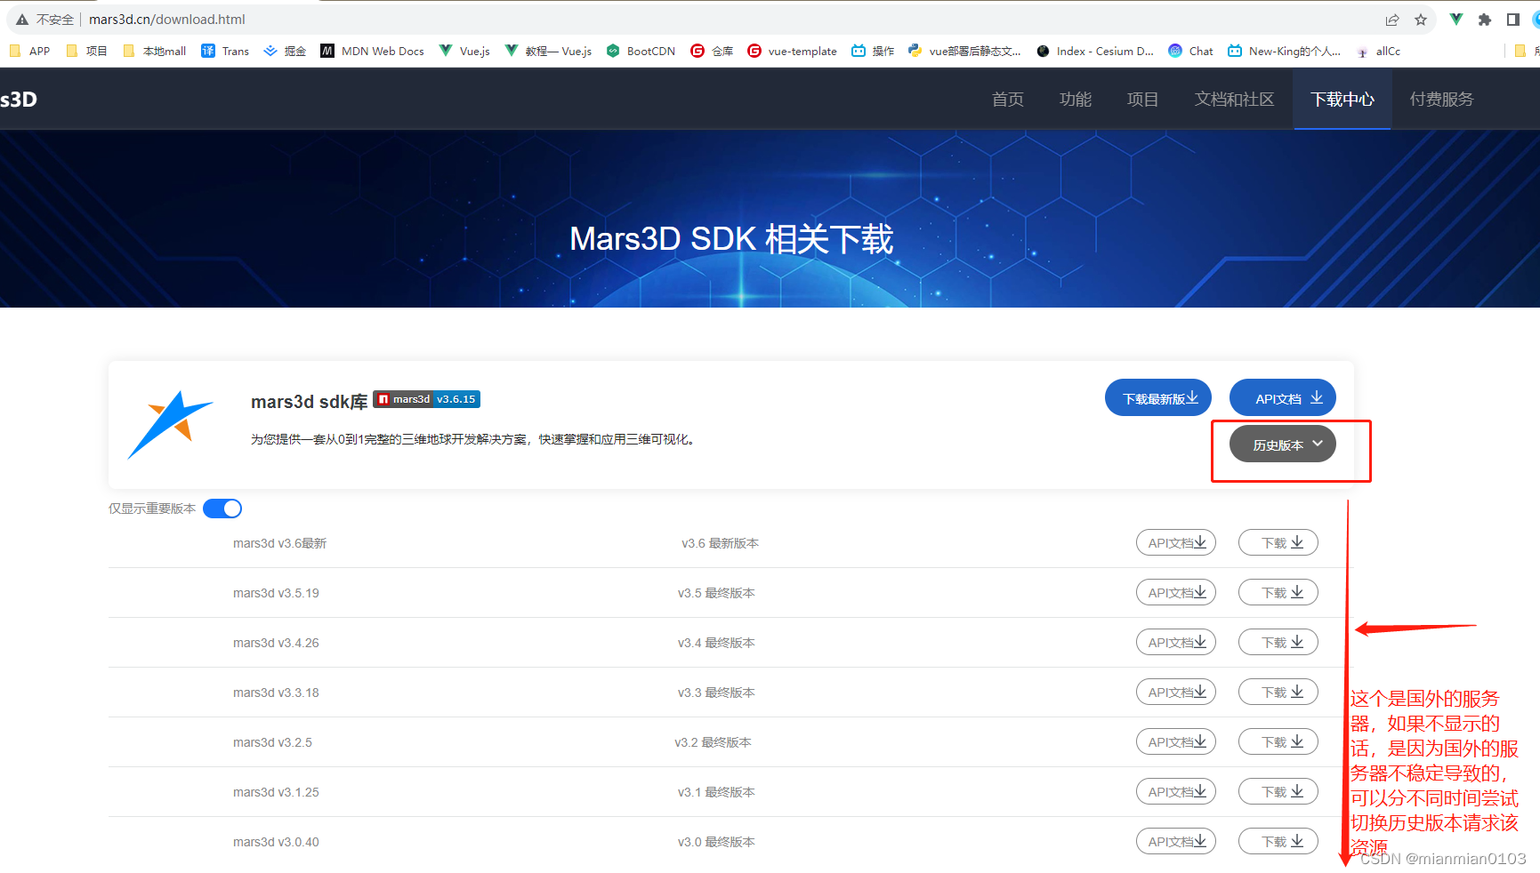
Task: Click the address bar URL mars3d.cn/download.html
Action: pos(167,20)
